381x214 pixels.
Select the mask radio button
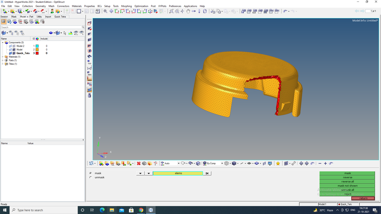point(90,173)
